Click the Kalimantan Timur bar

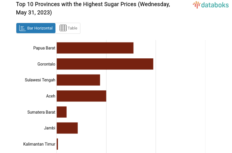click(57, 144)
